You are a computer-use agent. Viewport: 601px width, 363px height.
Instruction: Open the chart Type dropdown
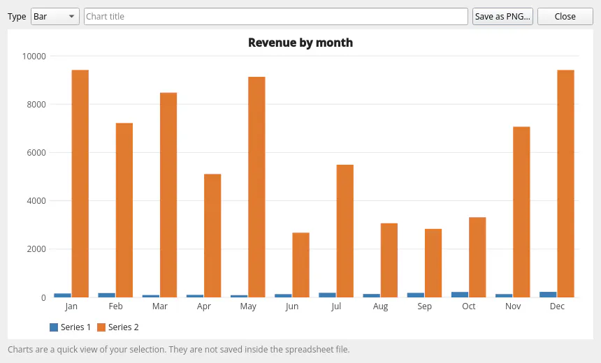tap(55, 17)
